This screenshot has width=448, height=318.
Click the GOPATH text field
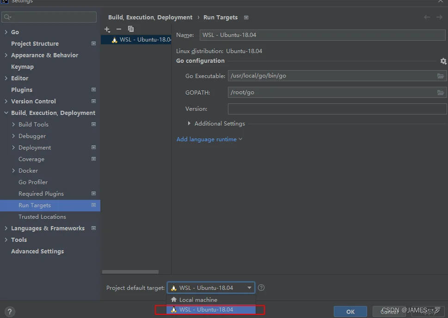pos(331,92)
